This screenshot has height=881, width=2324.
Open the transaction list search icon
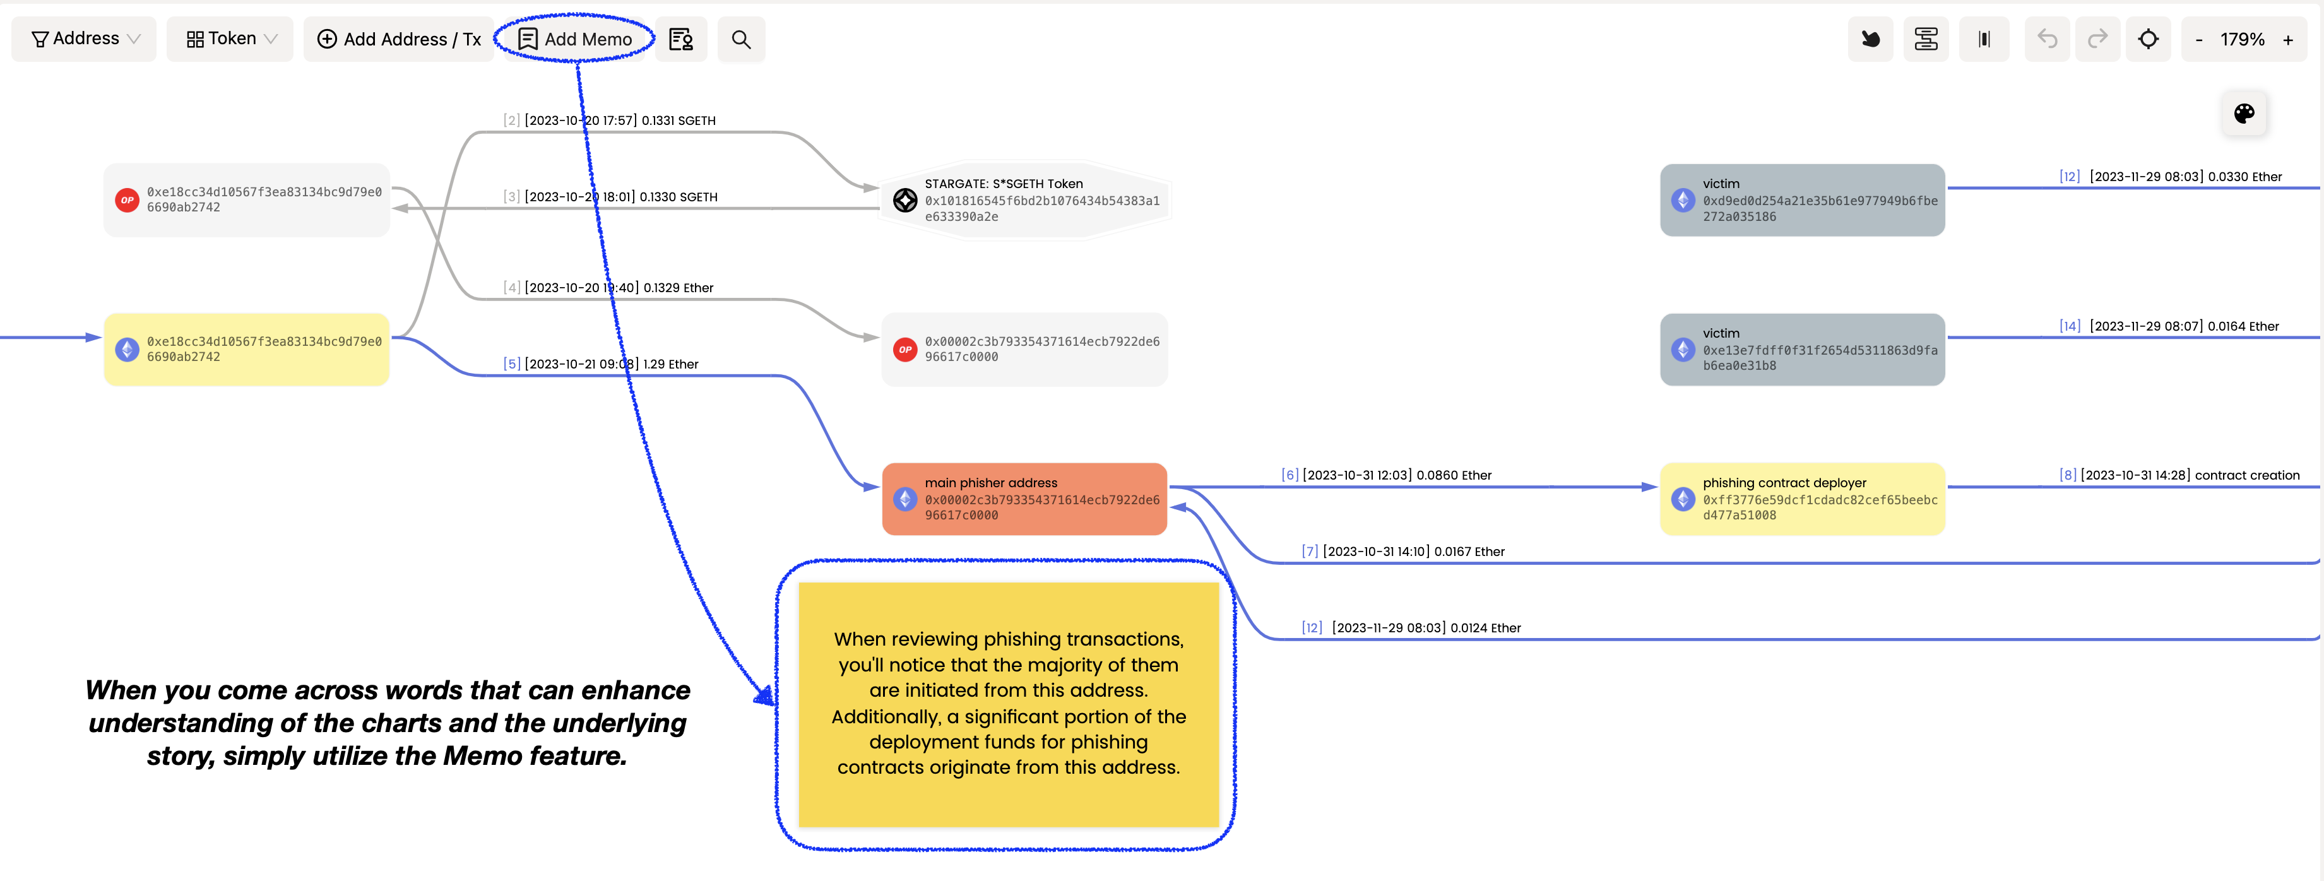point(680,38)
